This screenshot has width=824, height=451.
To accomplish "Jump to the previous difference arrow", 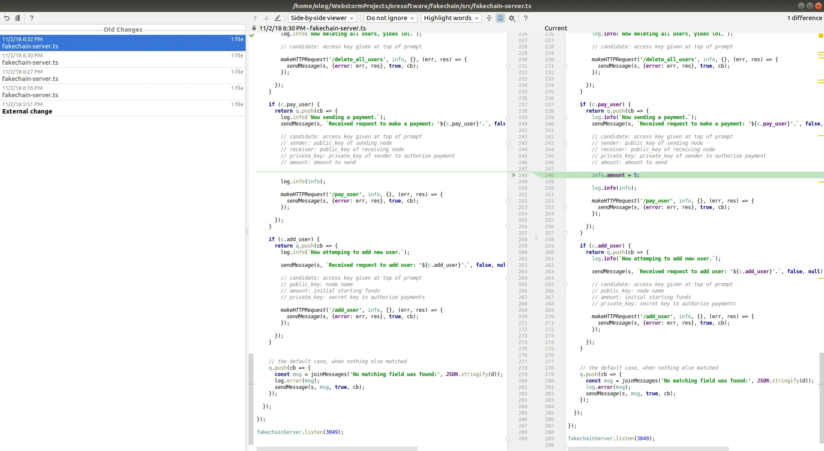I will (x=255, y=18).
